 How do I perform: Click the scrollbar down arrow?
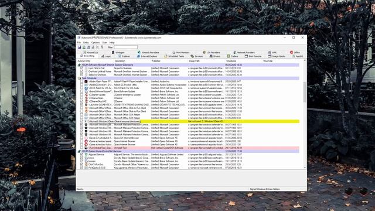(x=305, y=168)
